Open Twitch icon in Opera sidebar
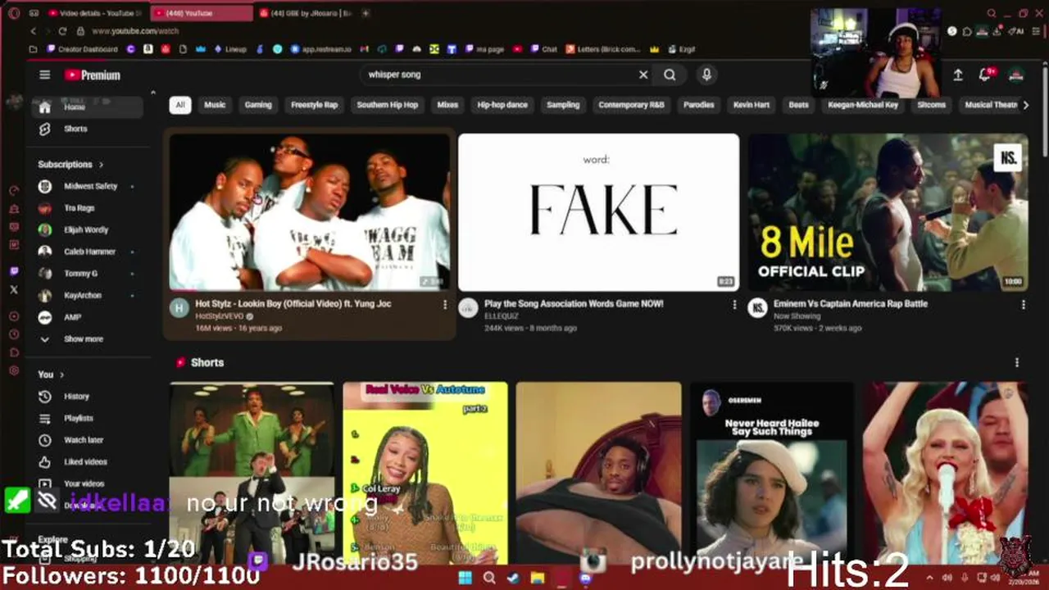 pos(14,271)
